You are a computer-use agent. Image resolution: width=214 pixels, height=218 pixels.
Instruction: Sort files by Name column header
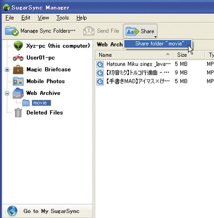(x=134, y=55)
